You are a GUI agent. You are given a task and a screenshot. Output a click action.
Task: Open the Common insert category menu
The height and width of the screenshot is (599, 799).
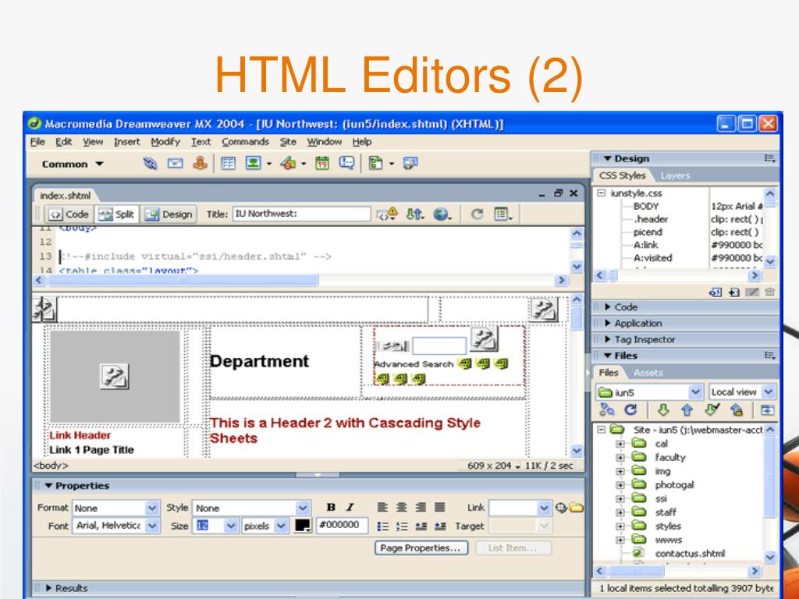[x=73, y=164]
